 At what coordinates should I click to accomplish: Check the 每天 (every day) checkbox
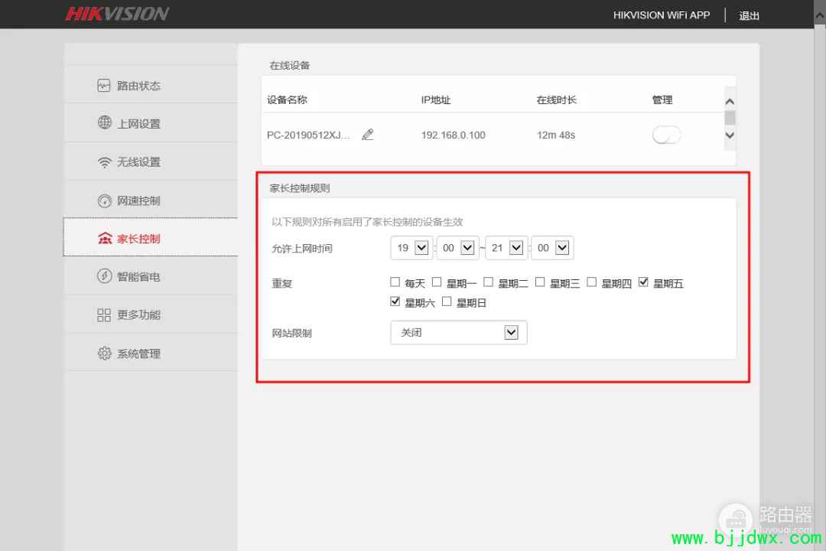395,282
